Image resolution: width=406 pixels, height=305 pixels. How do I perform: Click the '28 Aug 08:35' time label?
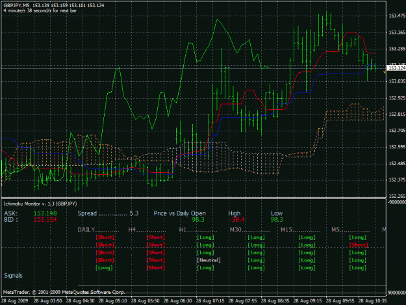275,301
